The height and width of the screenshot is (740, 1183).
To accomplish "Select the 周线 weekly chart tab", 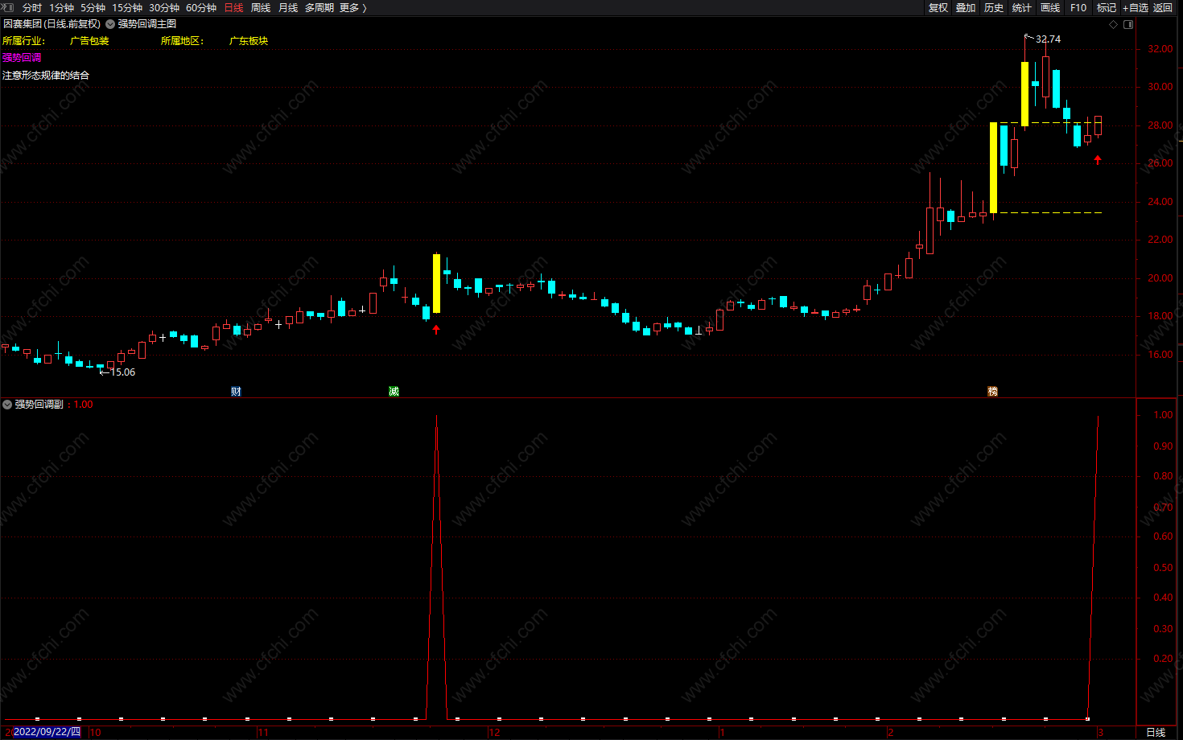I will [x=261, y=7].
